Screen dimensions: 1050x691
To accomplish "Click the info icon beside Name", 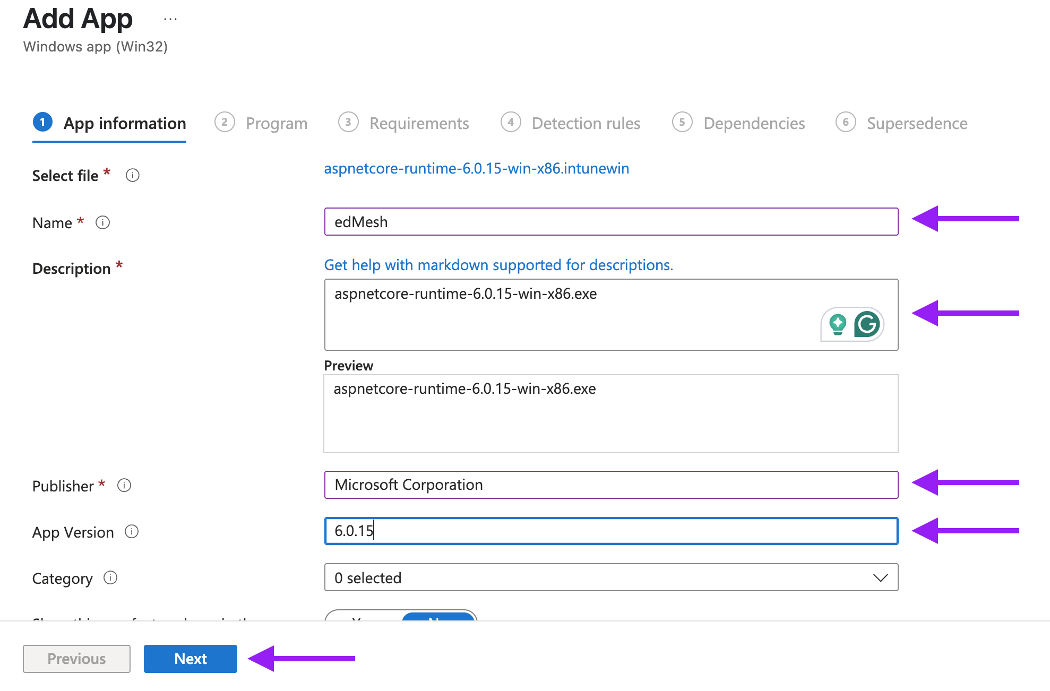I will click(x=102, y=222).
